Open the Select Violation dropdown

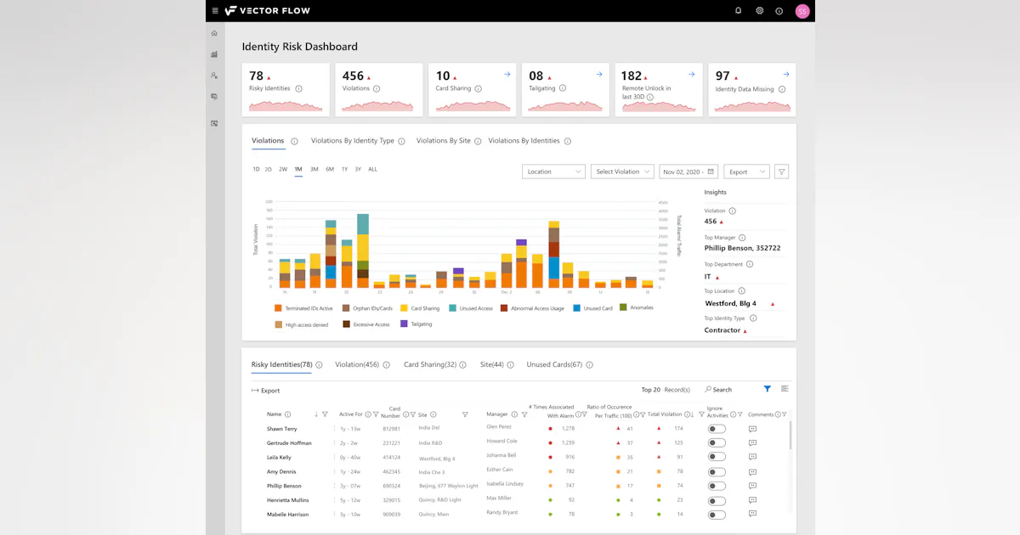point(622,172)
